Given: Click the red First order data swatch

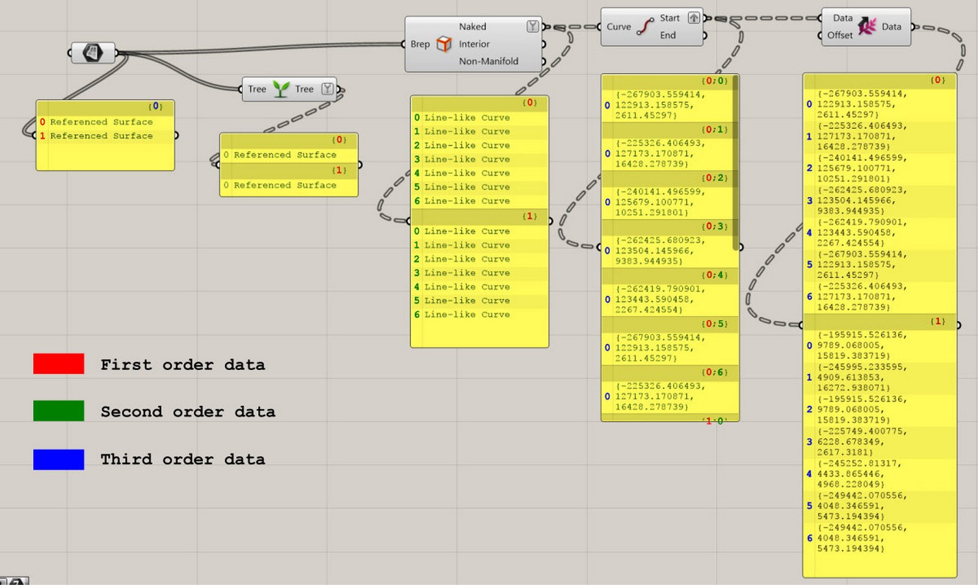Looking at the screenshot, I should tap(59, 363).
